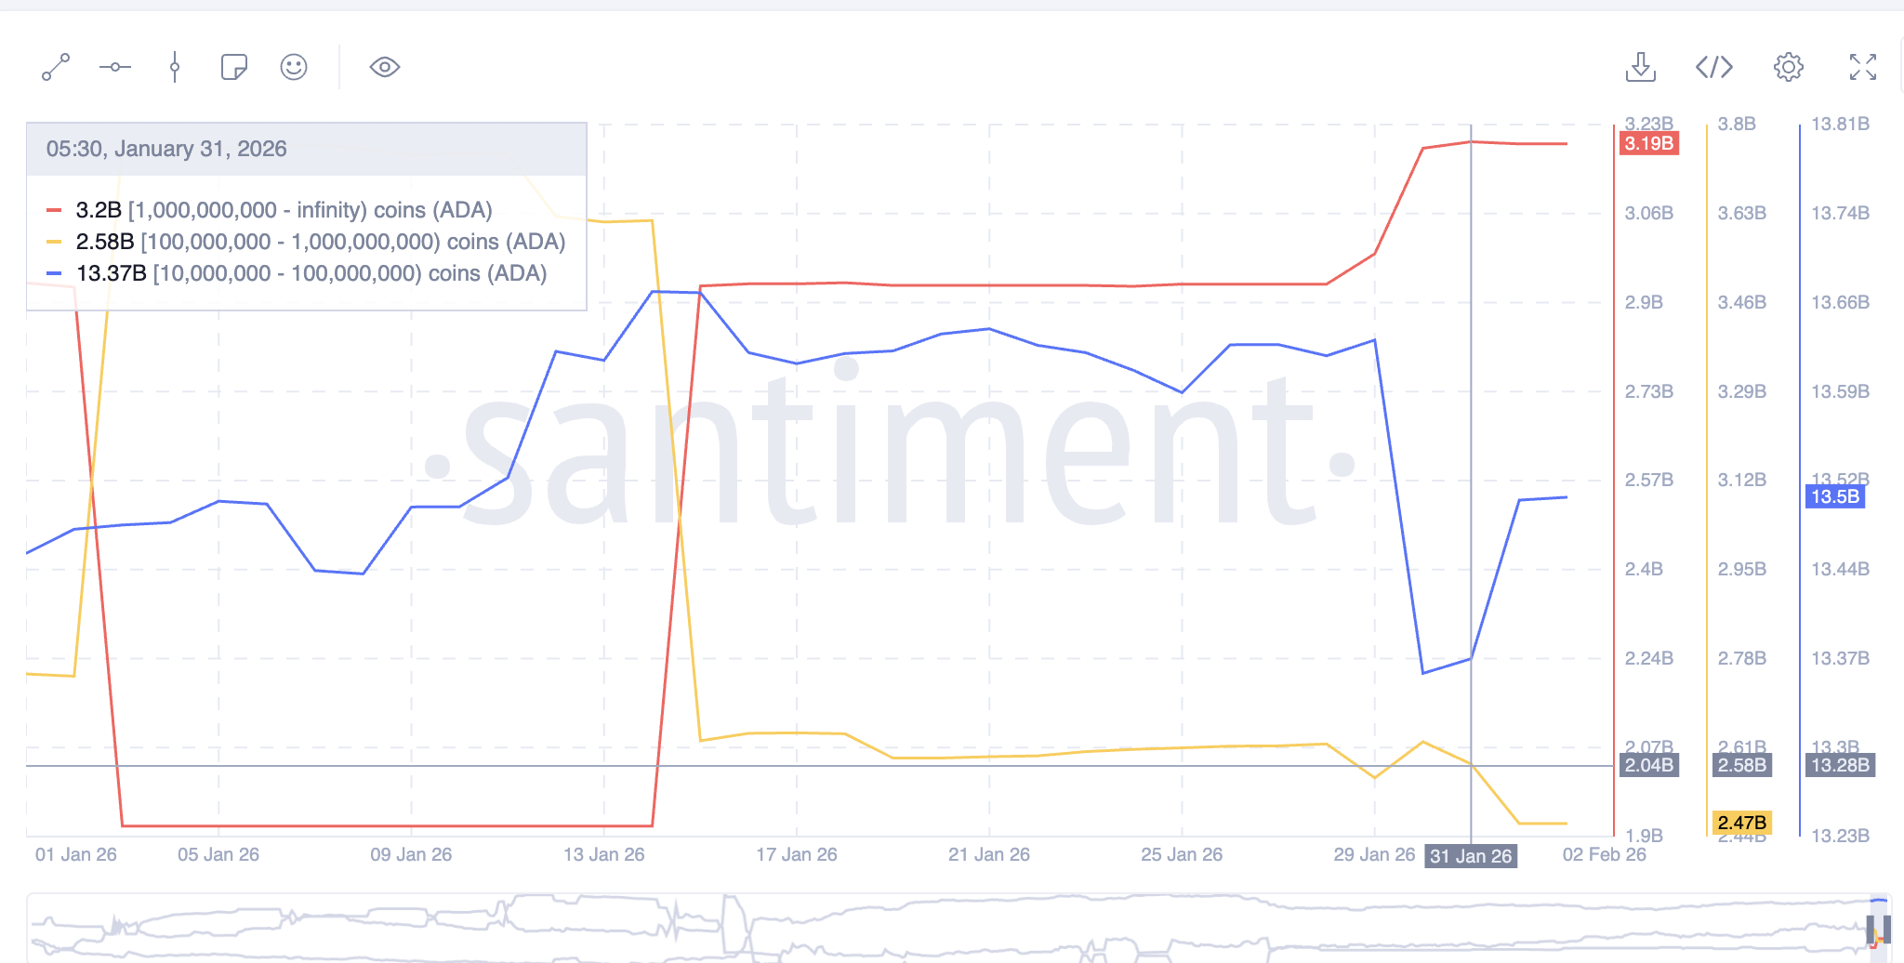Viewport: 1904px width, 963px height.
Task: Open the emoji picker tool
Action: pyautogui.click(x=294, y=67)
